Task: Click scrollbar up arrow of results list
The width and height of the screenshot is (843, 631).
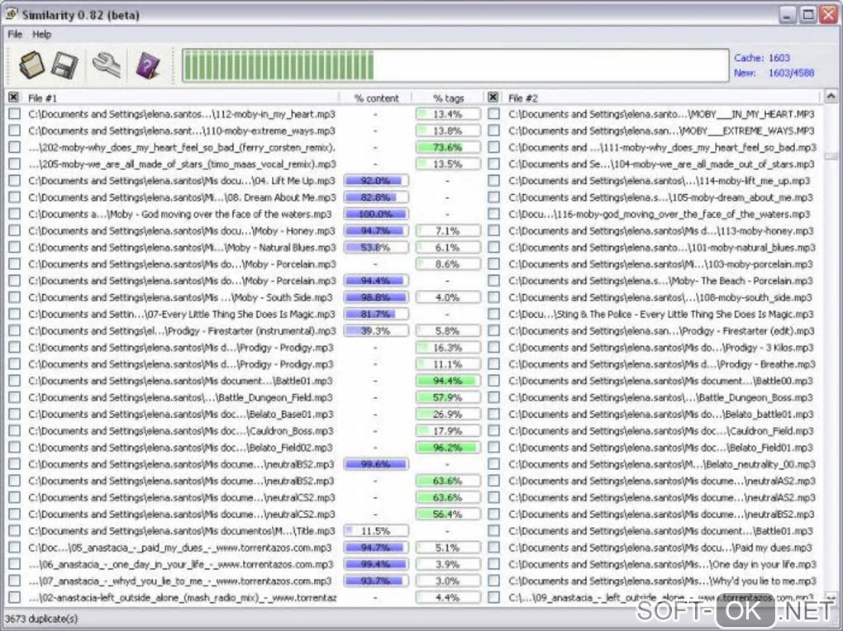Action: click(x=831, y=97)
